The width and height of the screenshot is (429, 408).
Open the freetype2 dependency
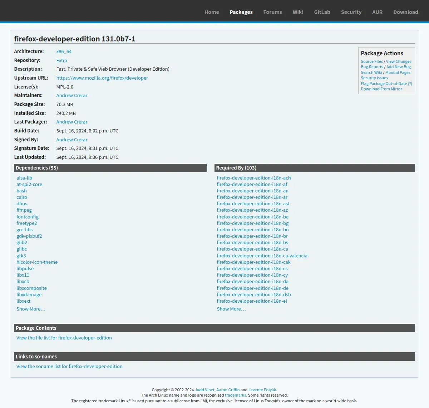[27, 223]
